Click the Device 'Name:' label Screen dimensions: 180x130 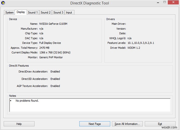34,24
